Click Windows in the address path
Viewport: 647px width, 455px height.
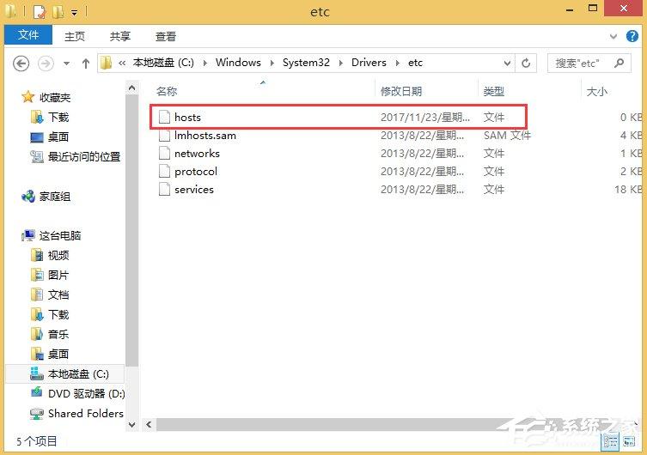238,63
